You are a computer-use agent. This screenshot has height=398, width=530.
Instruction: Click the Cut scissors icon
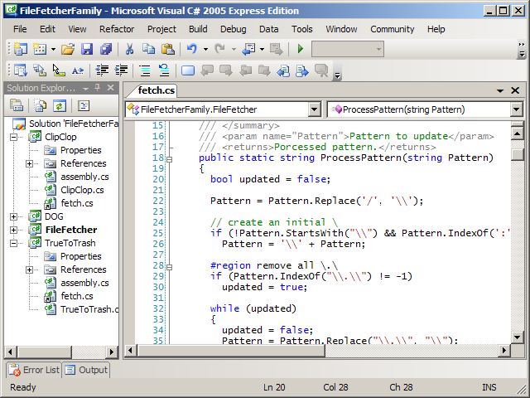(129, 49)
